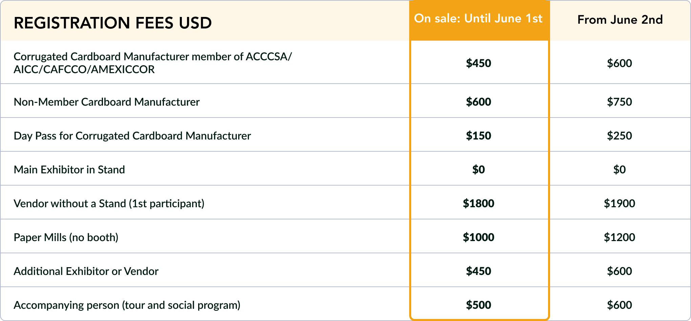This screenshot has height=321, width=691.
Task: Click the Non-Member Cardboard Manufacturer label
Action: [x=107, y=102]
